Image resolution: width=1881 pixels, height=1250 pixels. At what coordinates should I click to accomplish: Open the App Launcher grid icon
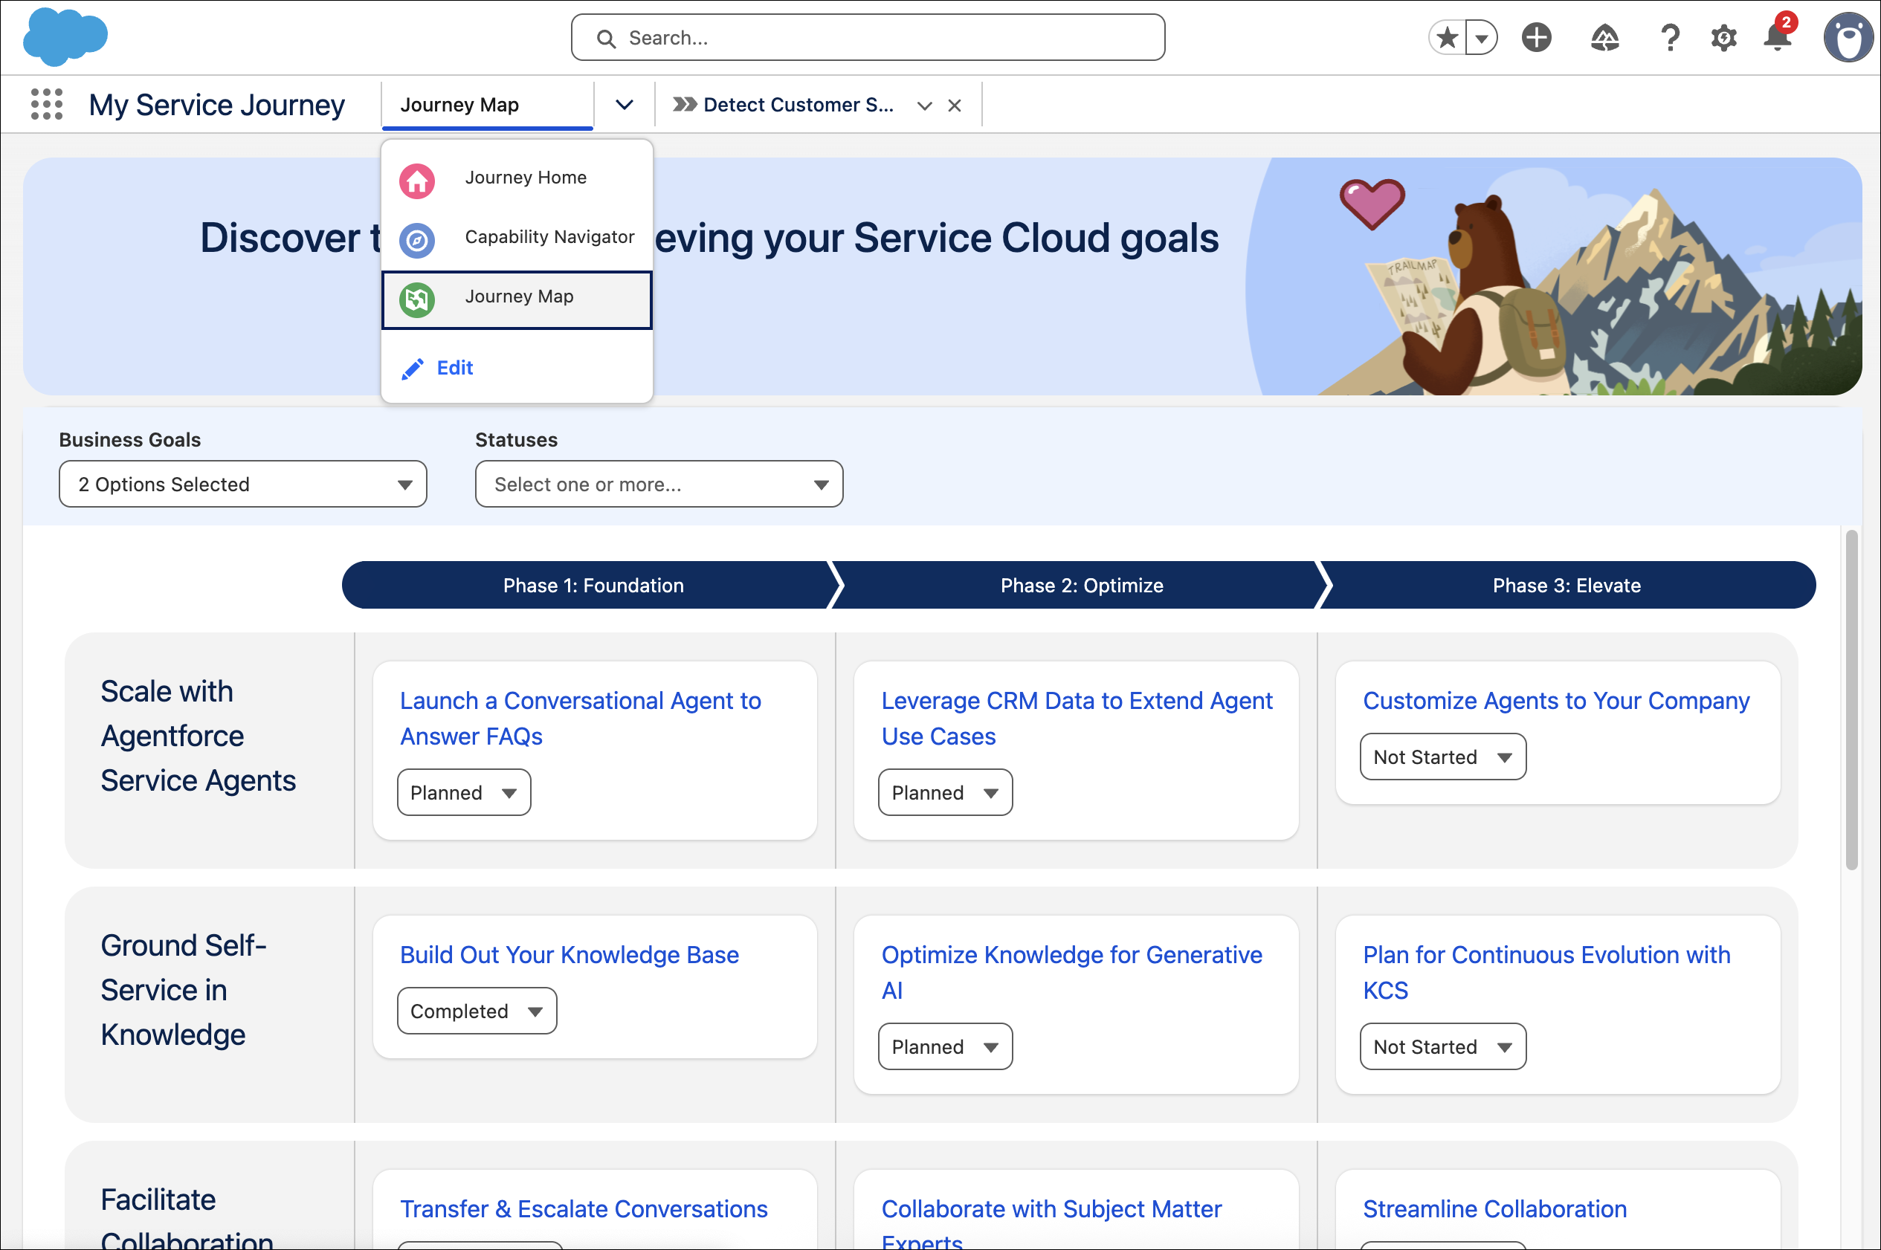point(46,105)
